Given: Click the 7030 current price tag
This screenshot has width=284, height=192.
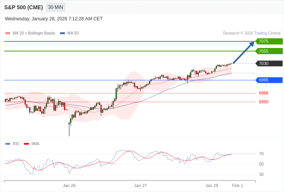Looking at the screenshot, I should (x=269, y=63).
